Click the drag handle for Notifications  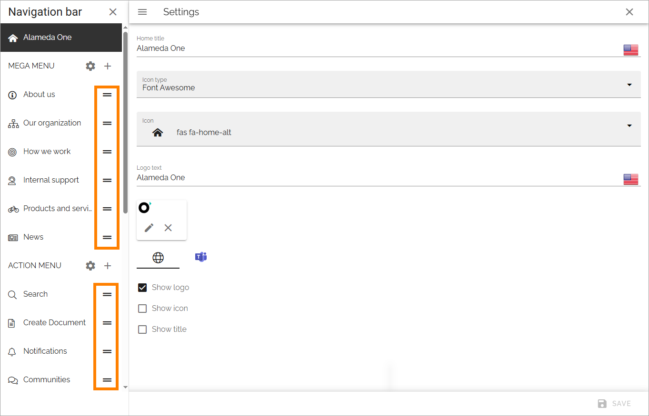point(107,351)
